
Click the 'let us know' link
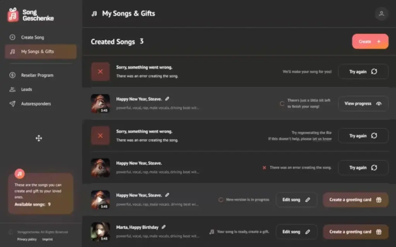point(322,139)
